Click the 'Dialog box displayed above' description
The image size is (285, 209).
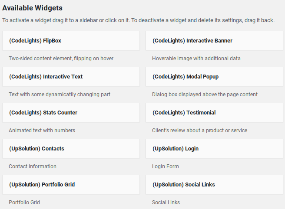(205, 95)
